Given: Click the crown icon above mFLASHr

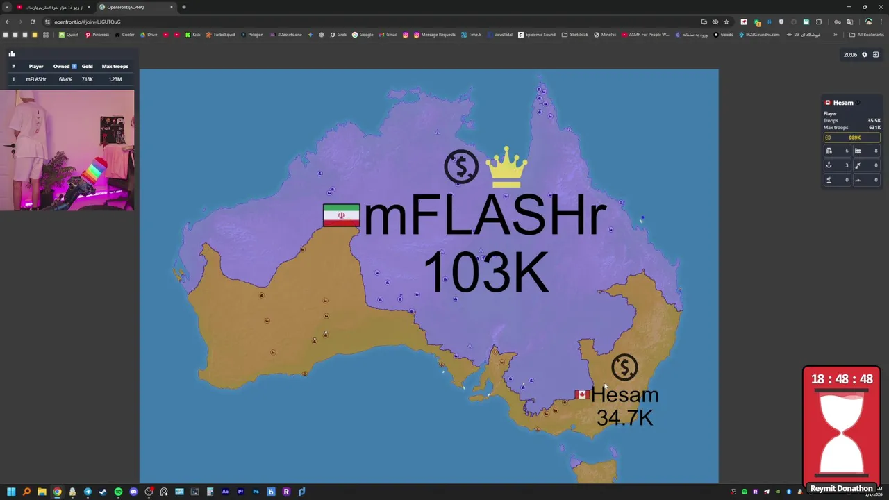Looking at the screenshot, I should pyautogui.click(x=506, y=167).
